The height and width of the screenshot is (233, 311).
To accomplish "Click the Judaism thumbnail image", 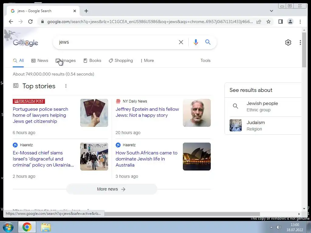I will click(235, 125).
